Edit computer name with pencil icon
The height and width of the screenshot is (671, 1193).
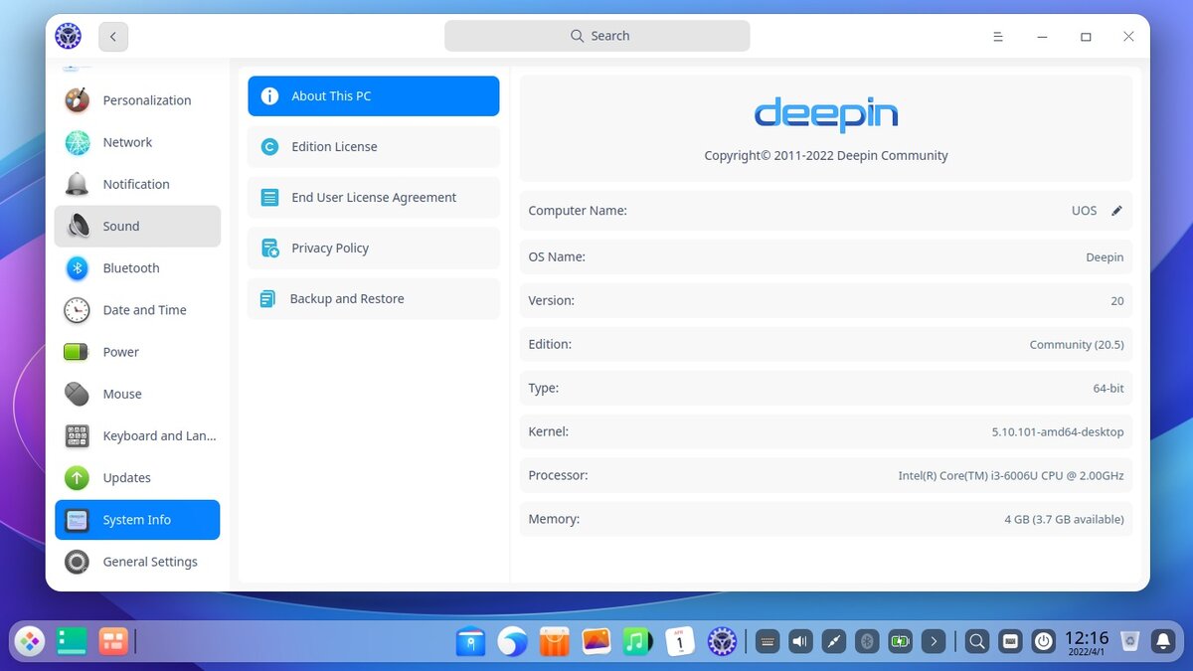click(1116, 211)
